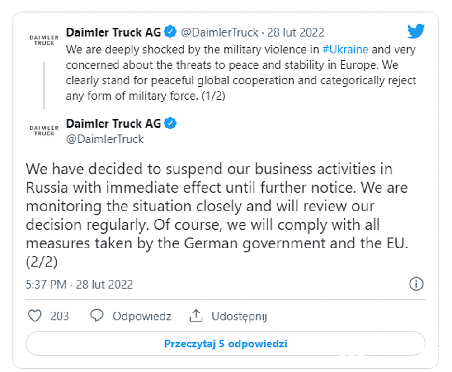Click verified badge in the quoted tweet header
Viewport: 452px width, 372px height.
click(170, 32)
